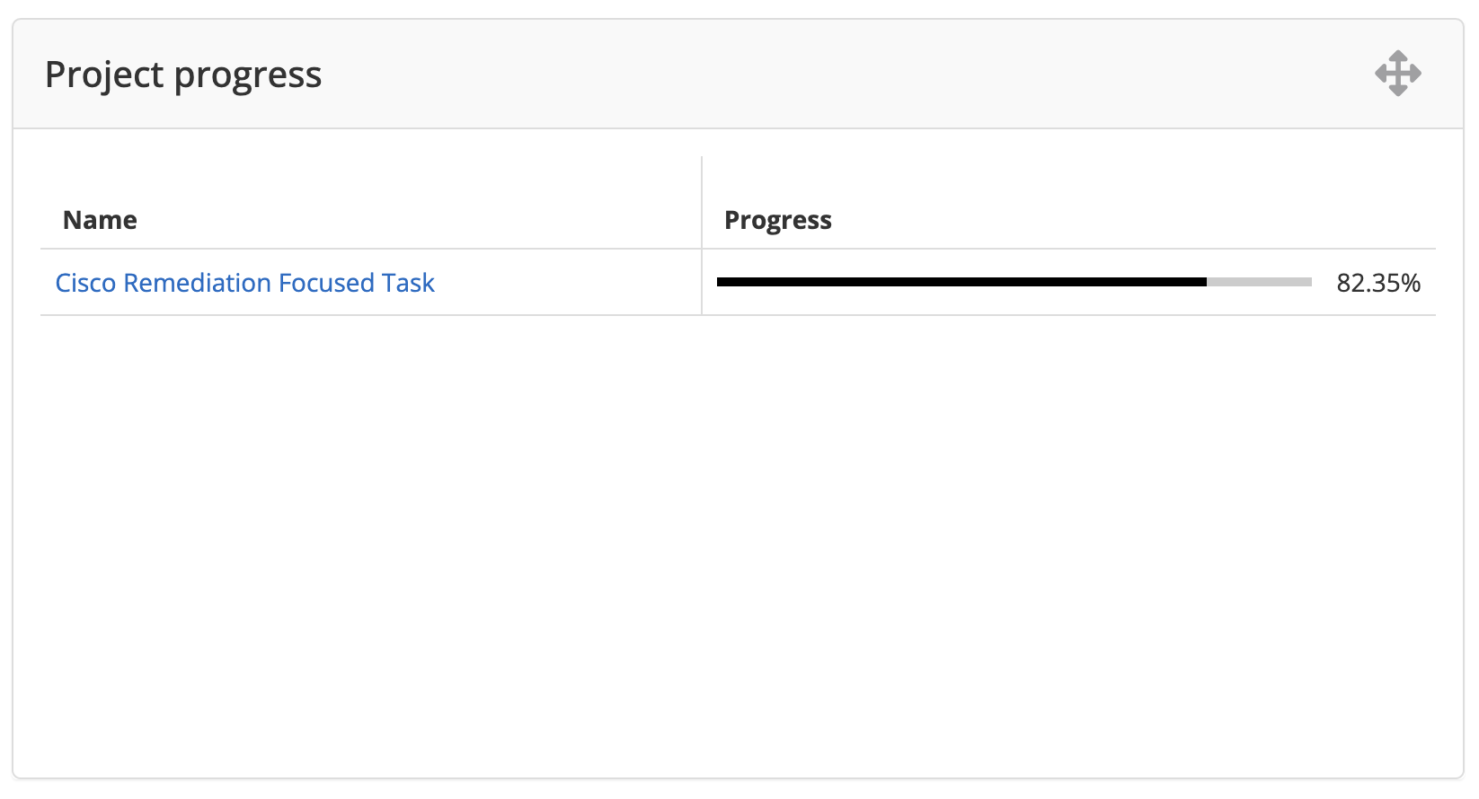Click the move handle icon in the panel header
Image resolution: width=1479 pixels, height=799 pixels.
pyautogui.click(x=1397, y=74)
